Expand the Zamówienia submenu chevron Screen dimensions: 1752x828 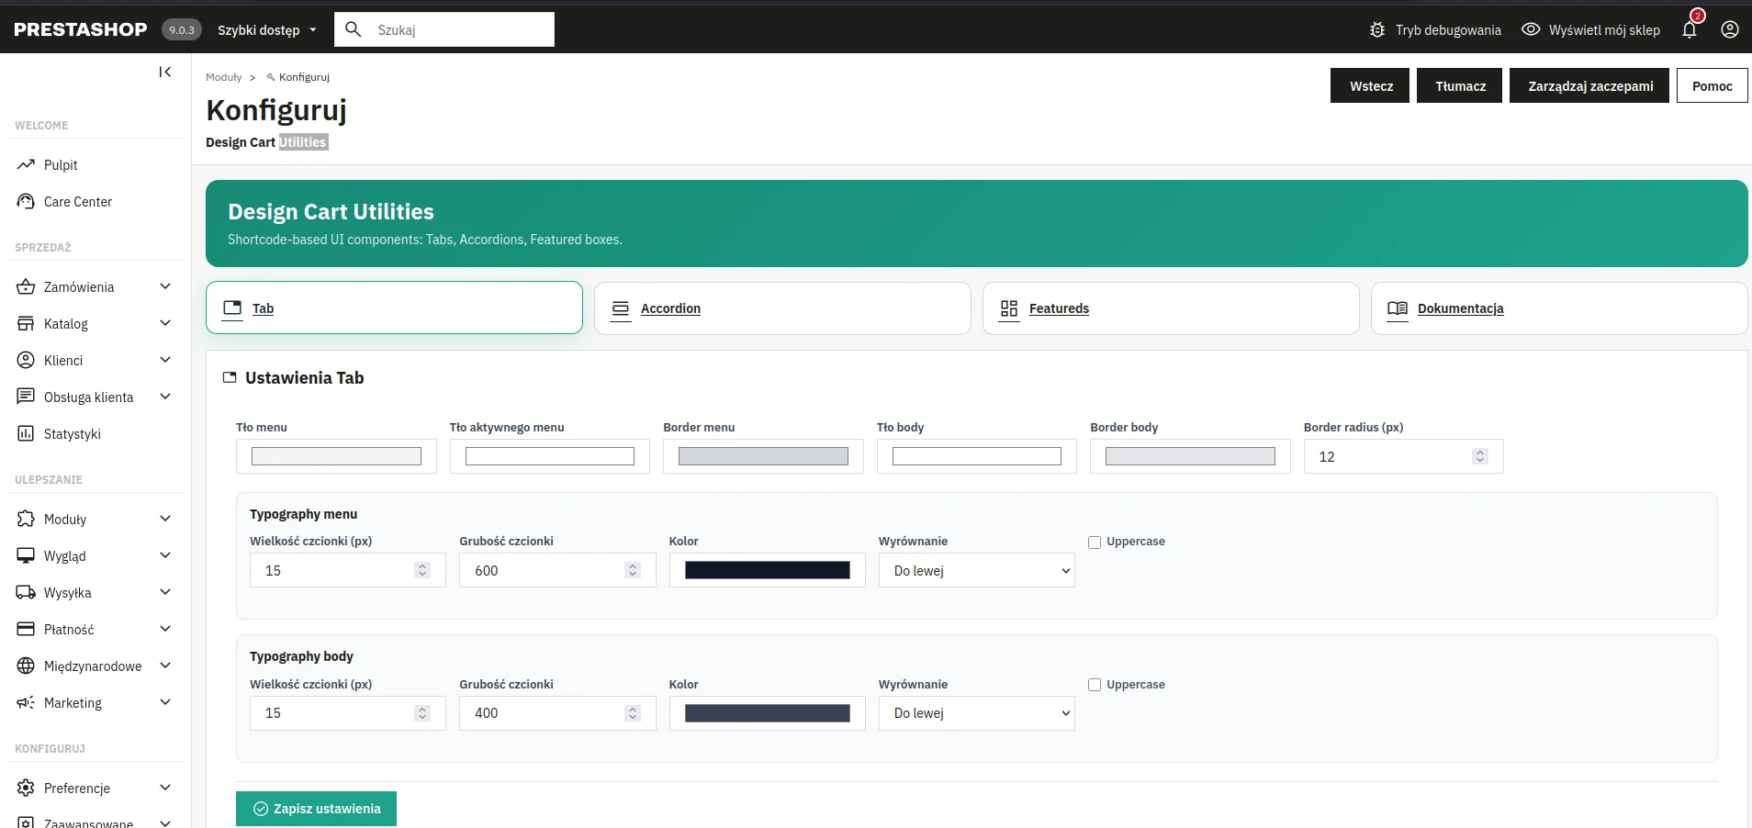pyautogui.click(x=165, y=286)
